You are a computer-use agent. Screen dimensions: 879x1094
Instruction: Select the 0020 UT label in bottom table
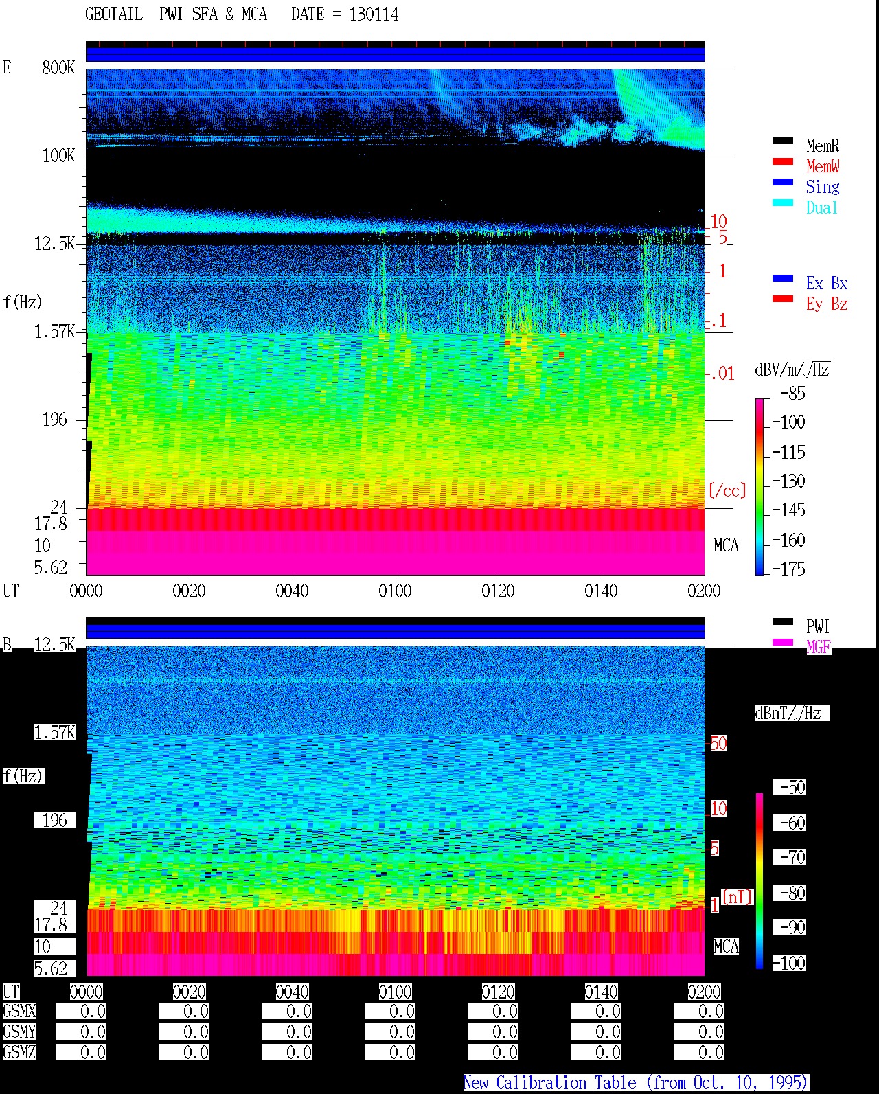tap(189, 992)
